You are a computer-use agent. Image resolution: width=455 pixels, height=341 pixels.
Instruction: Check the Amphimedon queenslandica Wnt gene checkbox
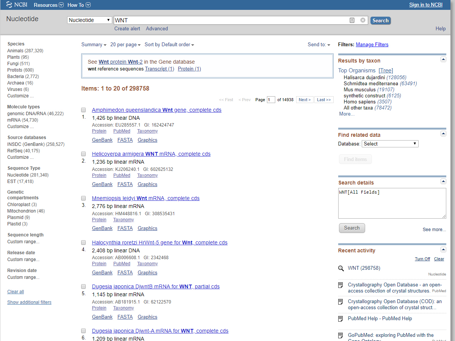coord(83,110)
